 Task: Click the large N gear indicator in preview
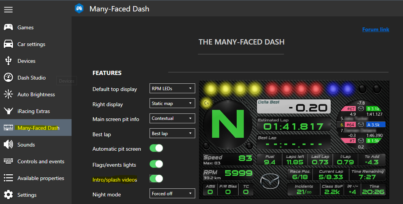point(228,124)
